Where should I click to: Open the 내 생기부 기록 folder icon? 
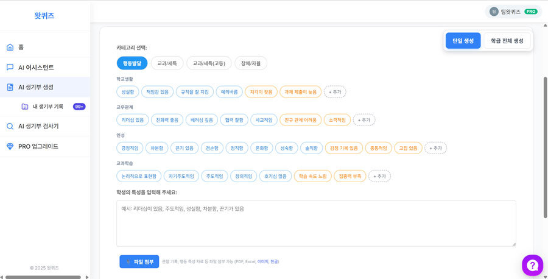(24, 107)
